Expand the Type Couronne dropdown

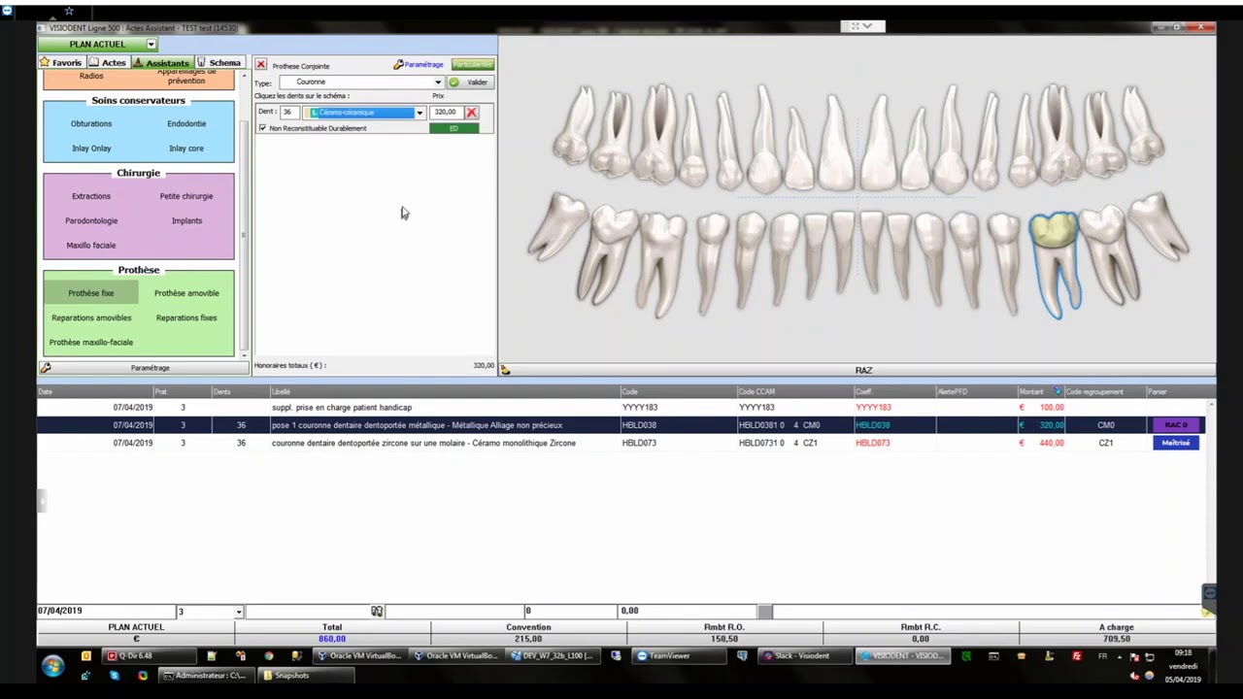[438, 83]
